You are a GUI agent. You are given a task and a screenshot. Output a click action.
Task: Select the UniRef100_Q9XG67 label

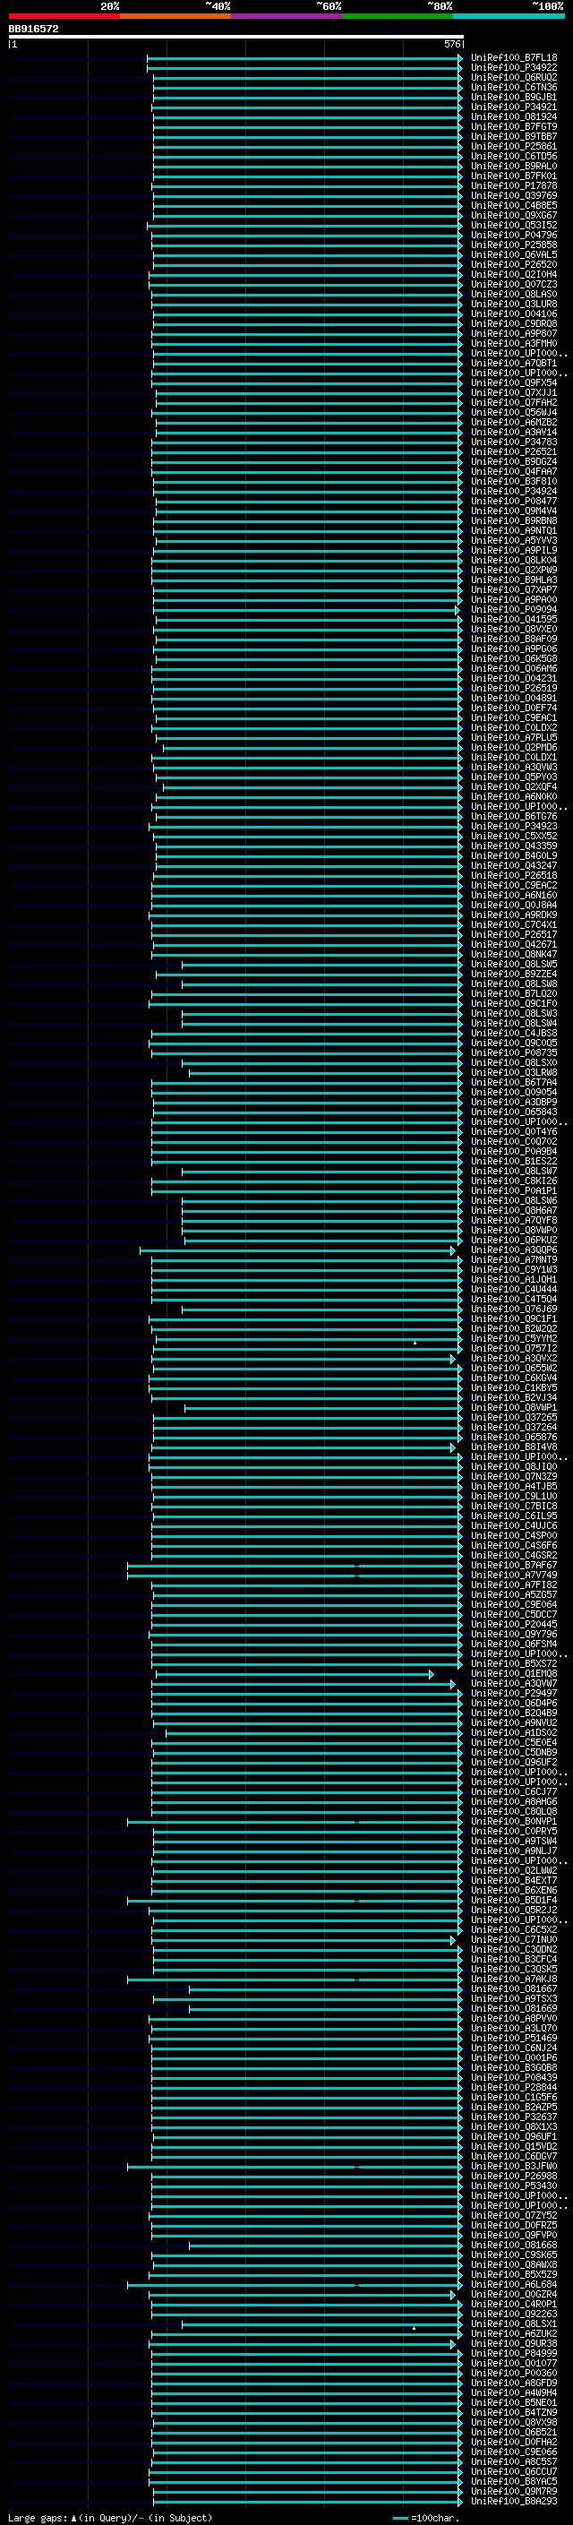coord(513,216)
